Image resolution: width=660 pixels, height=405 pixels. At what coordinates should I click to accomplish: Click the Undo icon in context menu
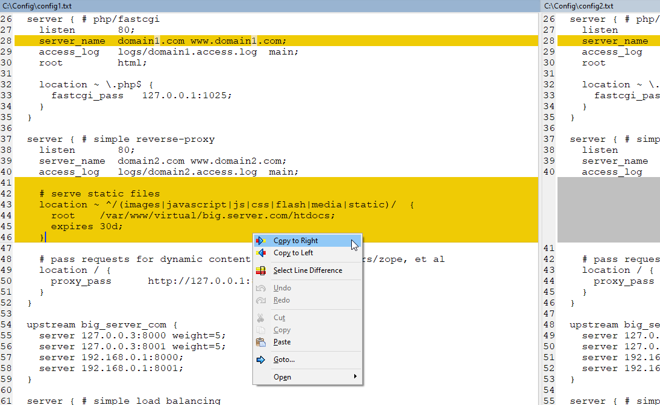[261, 288]
